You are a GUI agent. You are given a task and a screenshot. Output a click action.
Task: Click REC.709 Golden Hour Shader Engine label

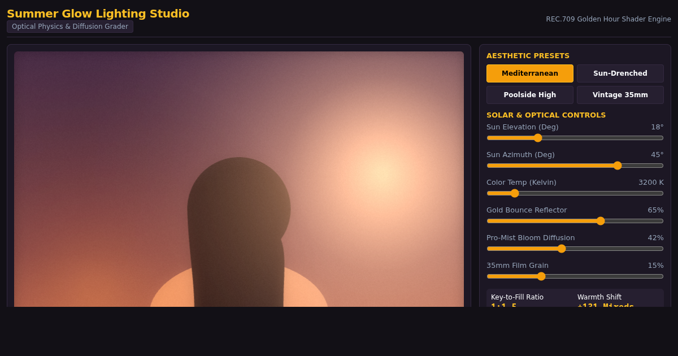pos(609,19)
